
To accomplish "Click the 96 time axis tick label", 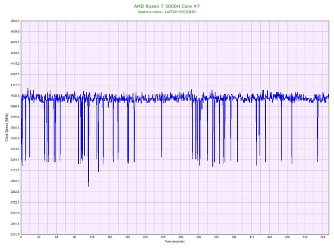I will [74, 237].
